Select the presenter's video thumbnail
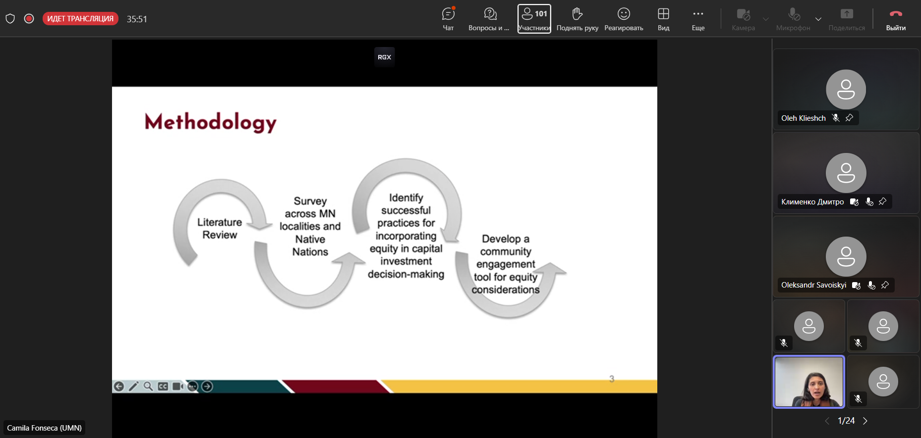This screenshot has height=438, width=921. [x=809, y=382]
